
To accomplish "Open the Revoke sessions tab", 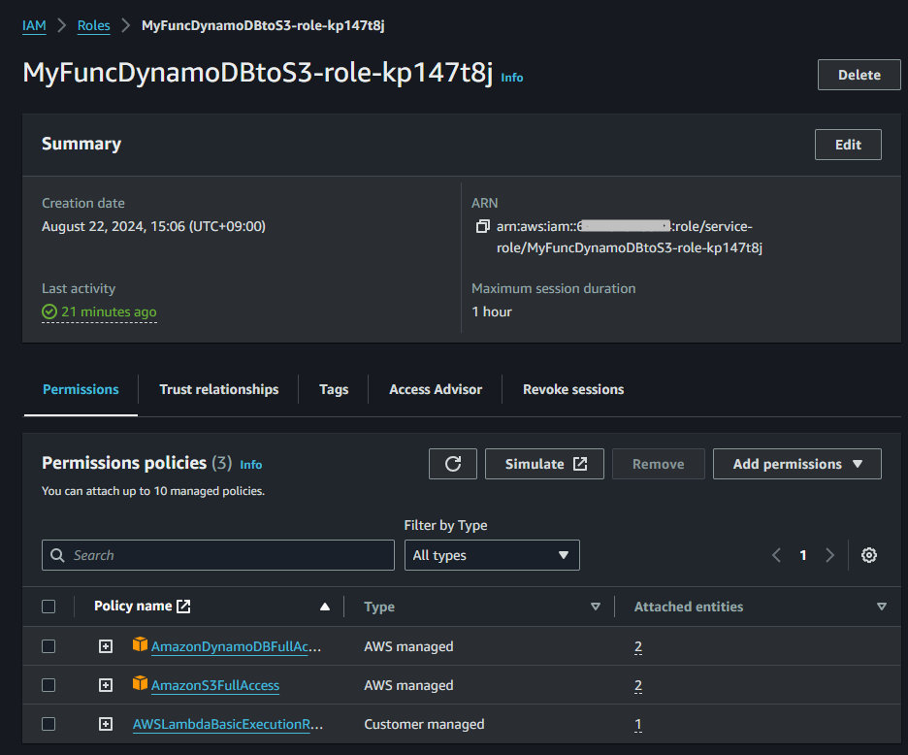I will click(x=573, y=389).
